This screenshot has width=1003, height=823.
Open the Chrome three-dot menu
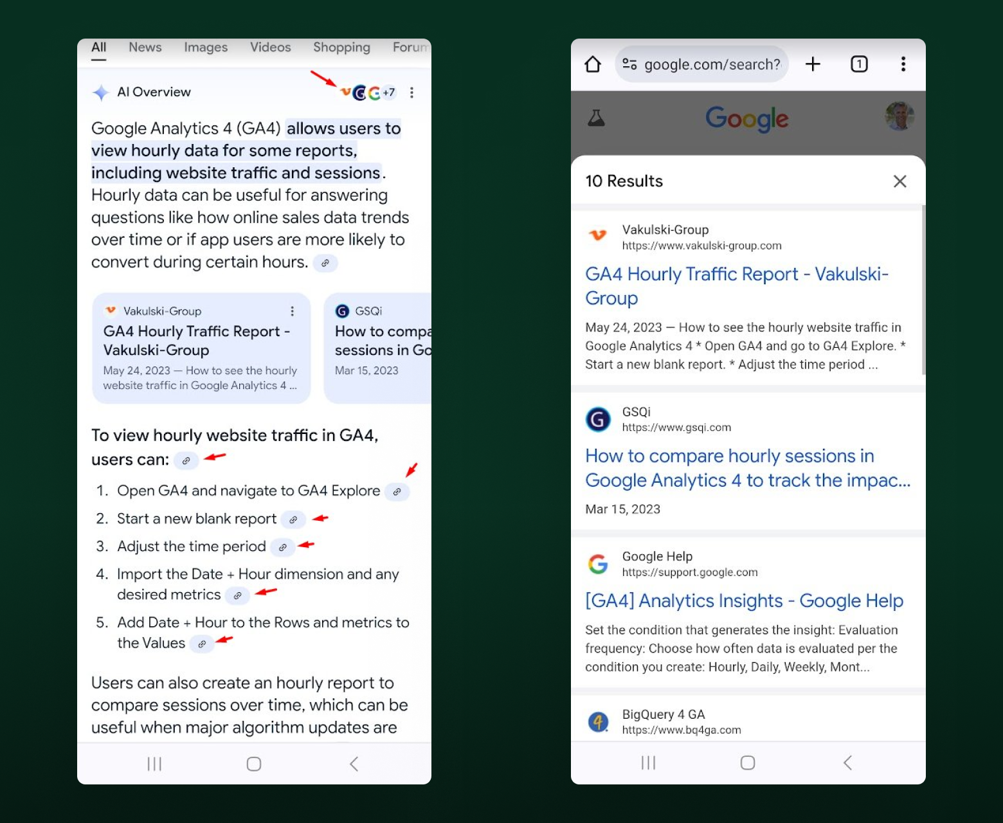click(x=903, y=64)
